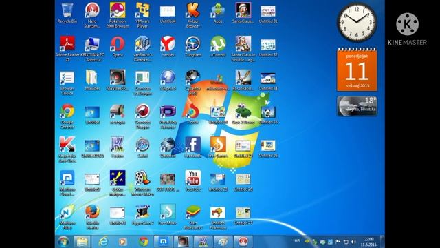This screenshot has height=248, width=440.
Task: Open Windows Explorer in taskbar
Action: point(82,242)
